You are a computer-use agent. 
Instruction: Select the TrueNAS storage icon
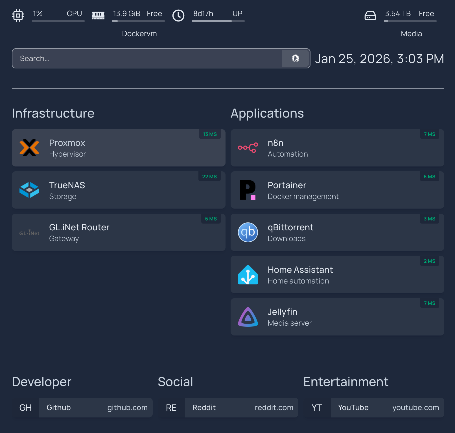(x=29, y=190)
